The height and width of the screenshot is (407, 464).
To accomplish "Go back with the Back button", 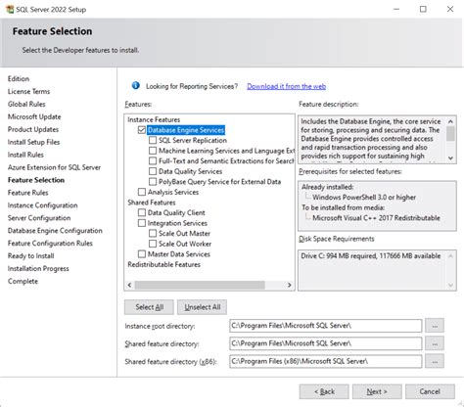I will tap(324, 391).
